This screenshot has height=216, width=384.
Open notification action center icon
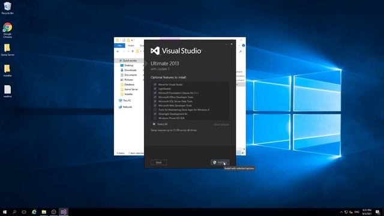[378, 212]
